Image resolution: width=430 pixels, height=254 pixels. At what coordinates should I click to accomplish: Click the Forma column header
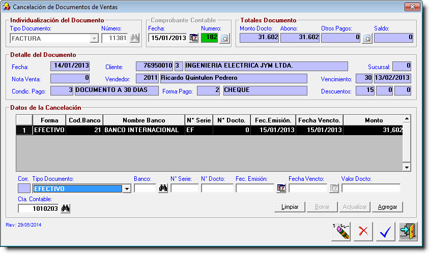tap(49, 120)
